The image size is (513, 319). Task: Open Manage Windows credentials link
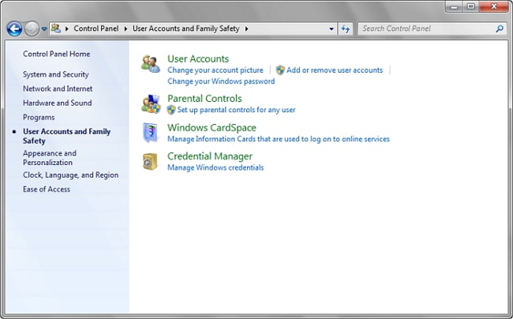(x=215, y=167)
